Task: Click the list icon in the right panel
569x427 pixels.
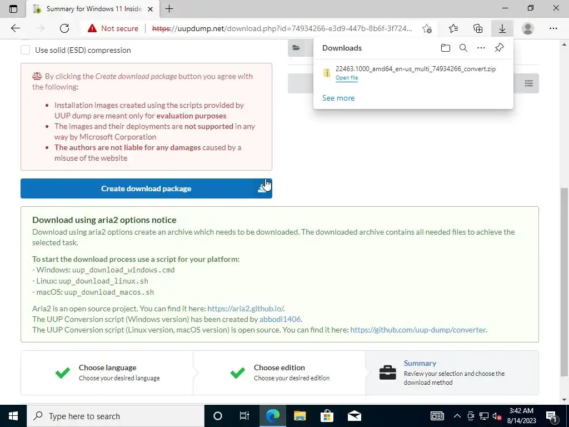Action: click(529, 83)
